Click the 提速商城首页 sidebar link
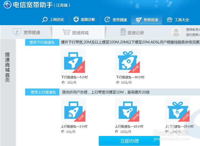This screenshot has height=146, width=200. pyautogui.click(x=7, y=67)
